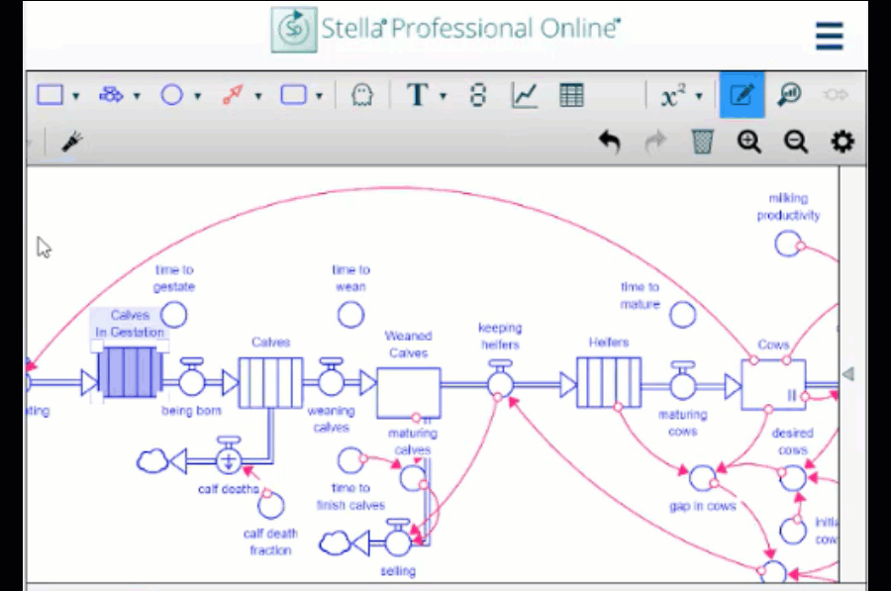Select the Cows stock
The width and height of the screenshot is (891, 591).
pos(773,385)
